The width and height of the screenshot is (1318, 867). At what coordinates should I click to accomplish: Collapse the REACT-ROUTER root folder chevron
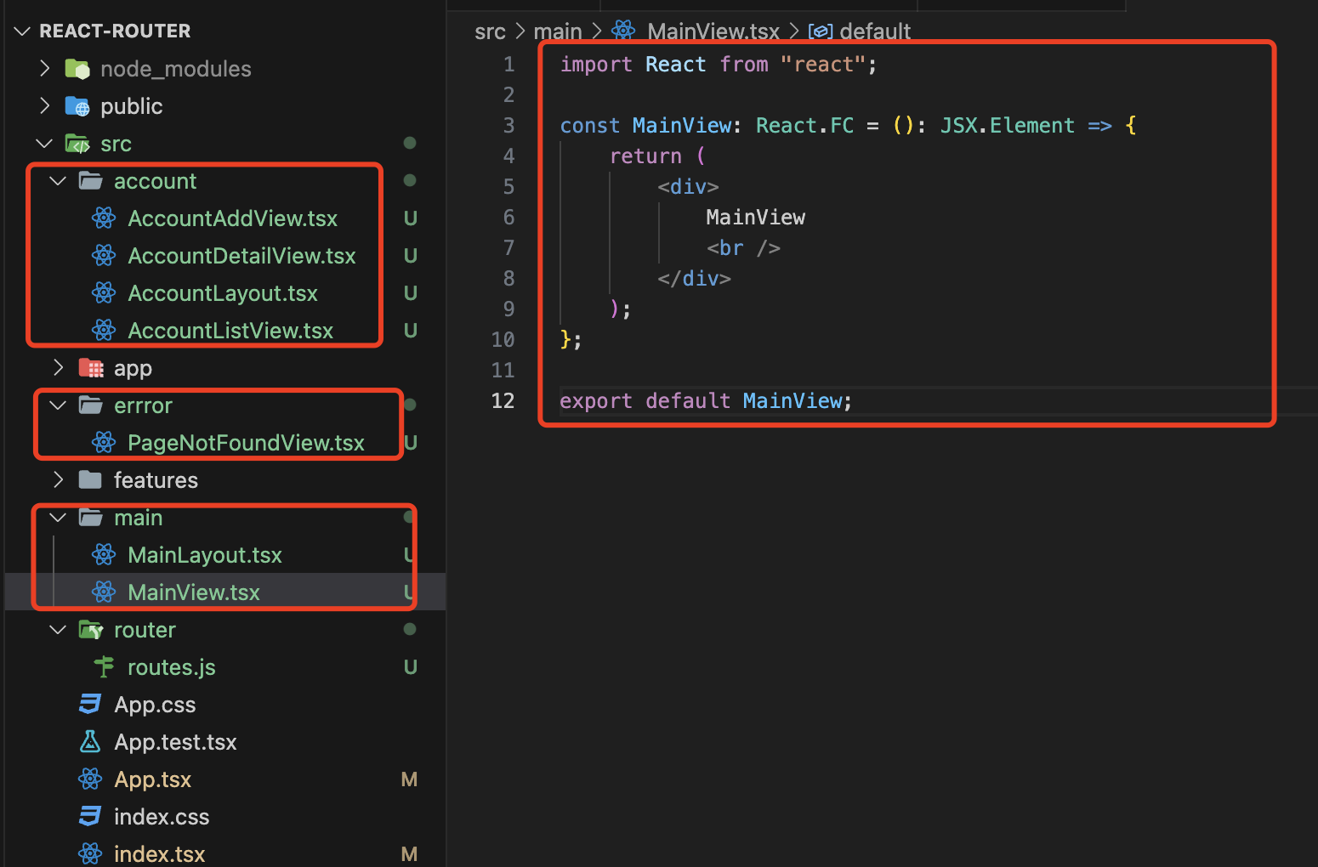(x=22, y=31)
